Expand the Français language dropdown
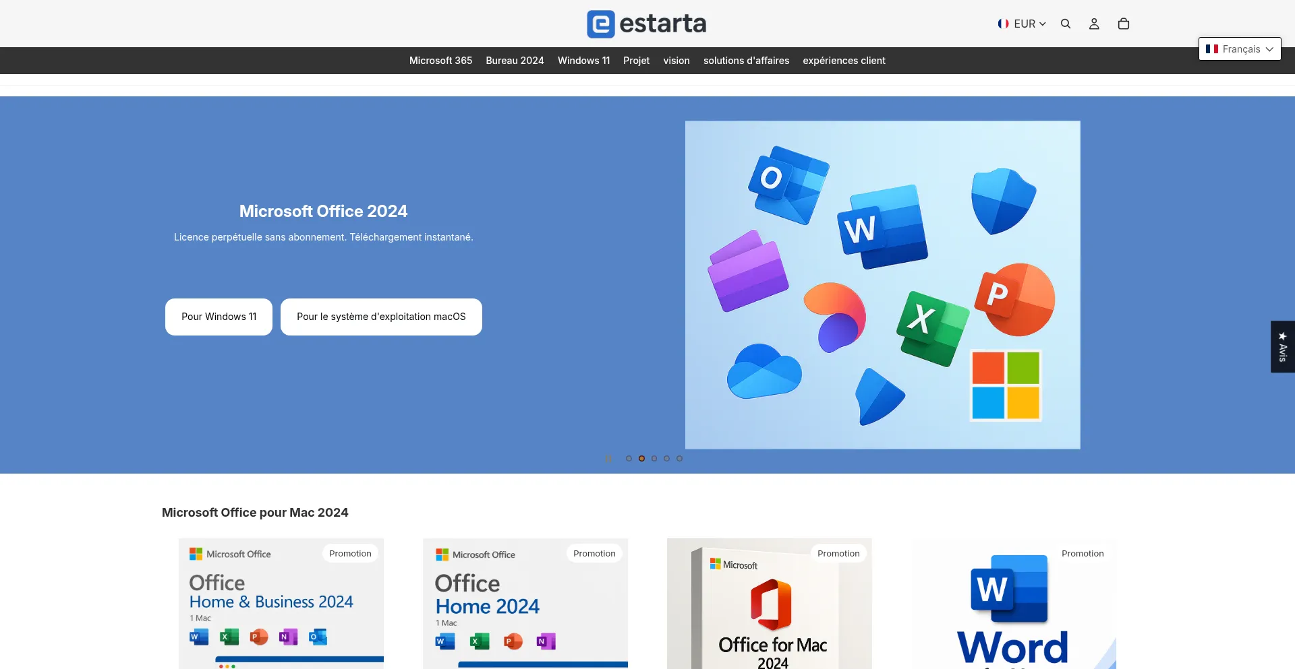1295x669 pixels. pyautogui.click(x=1240, y=49)
